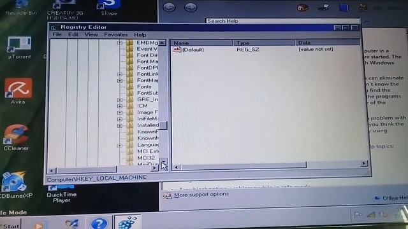Click values pane horizontal scroll left arrow

(x=177, y=167)
